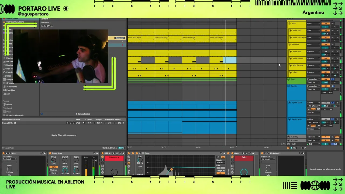The width and height of the screenshot is (345, 194).
Task: Fold the Bass Sub track
Action: (x=291, y=30)
